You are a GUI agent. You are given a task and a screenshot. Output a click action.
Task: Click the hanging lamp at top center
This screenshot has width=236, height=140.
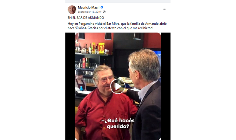[108, 36]
